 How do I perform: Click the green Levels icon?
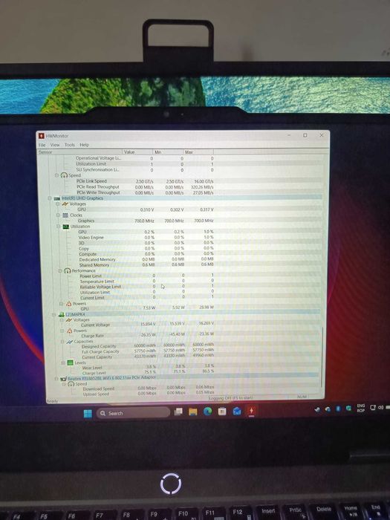click(71, 363)
